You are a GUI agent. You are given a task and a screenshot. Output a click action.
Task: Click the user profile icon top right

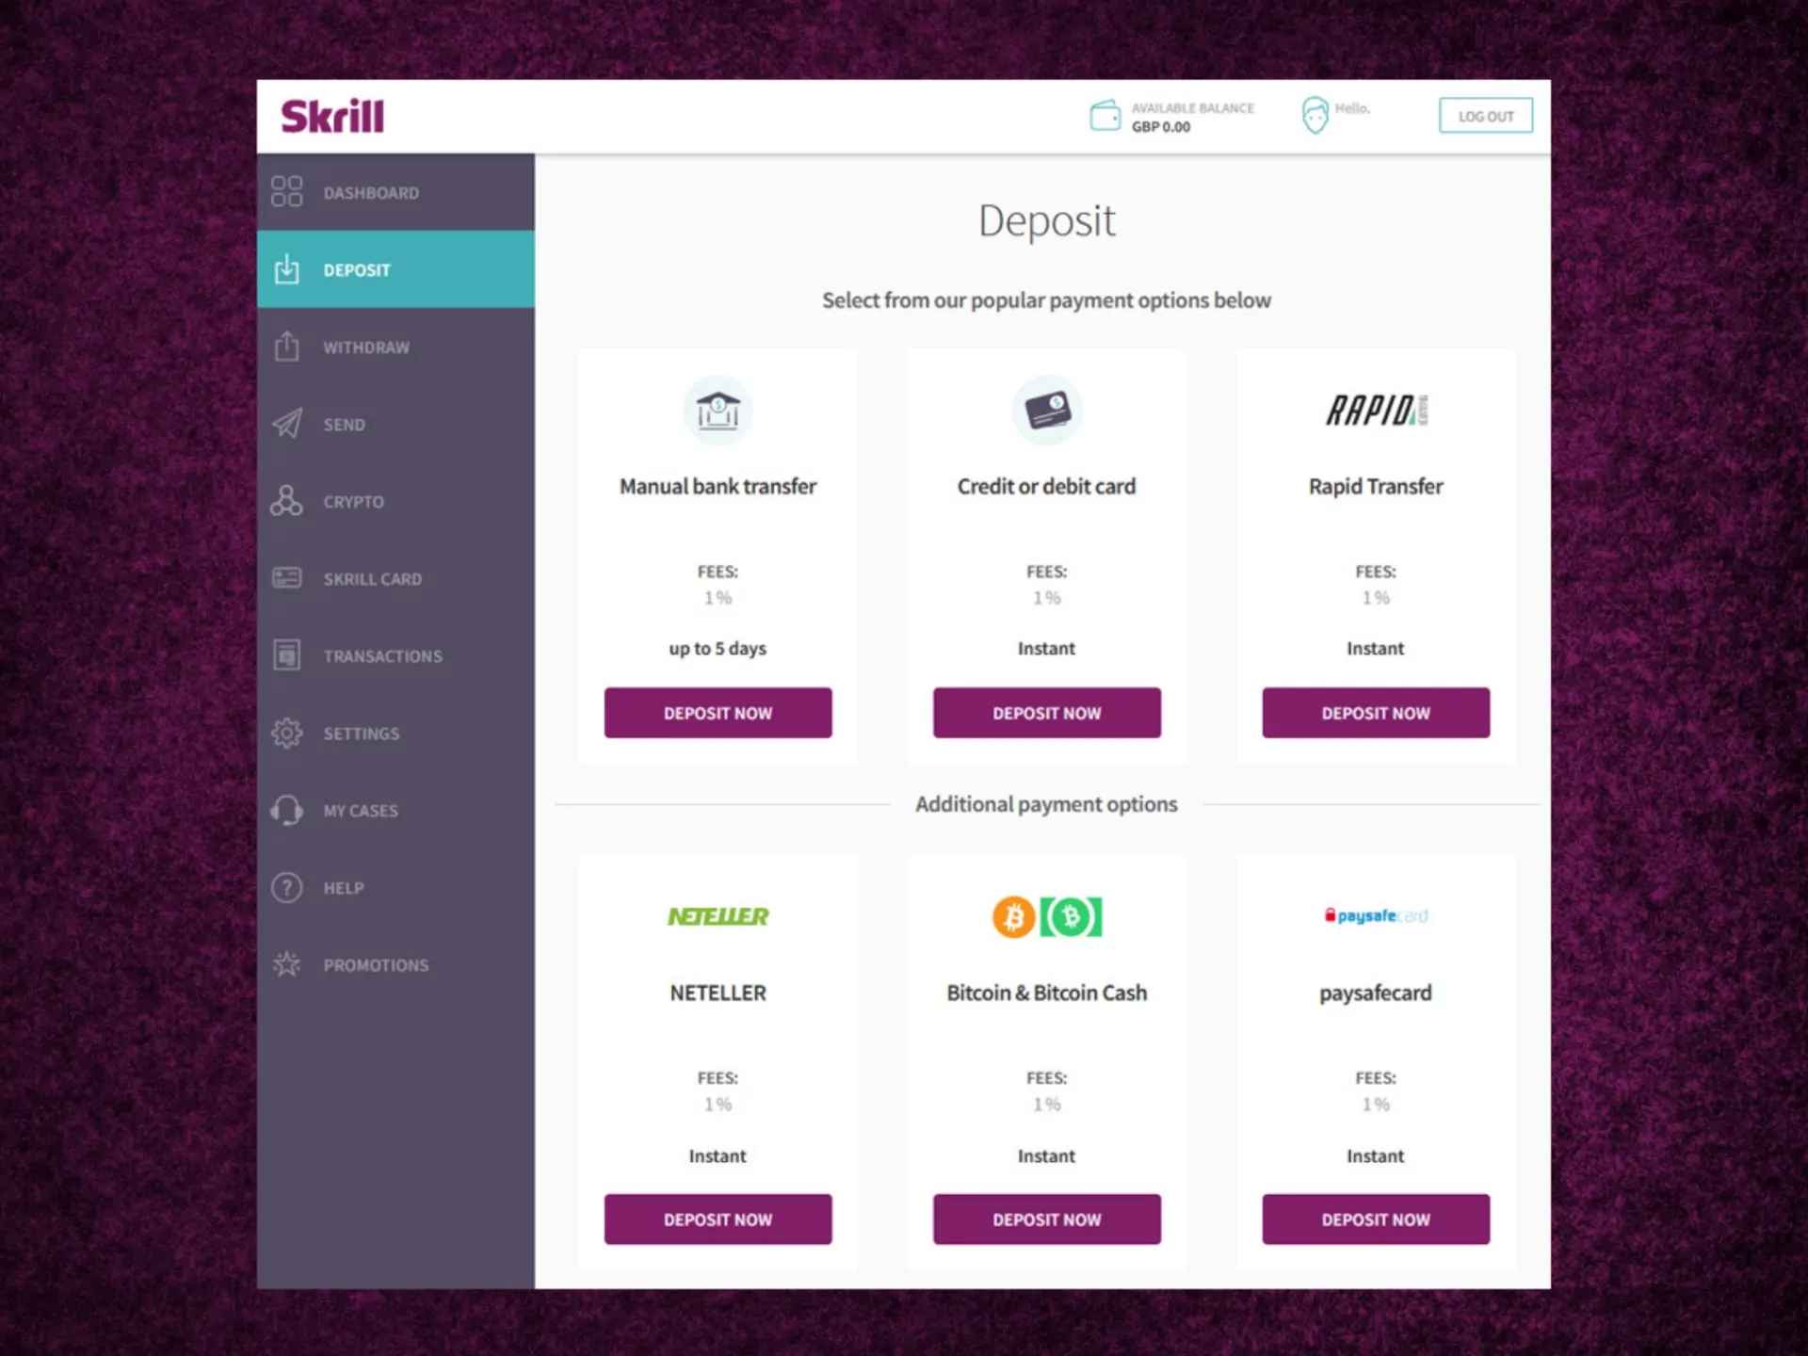coord(1316,116)
